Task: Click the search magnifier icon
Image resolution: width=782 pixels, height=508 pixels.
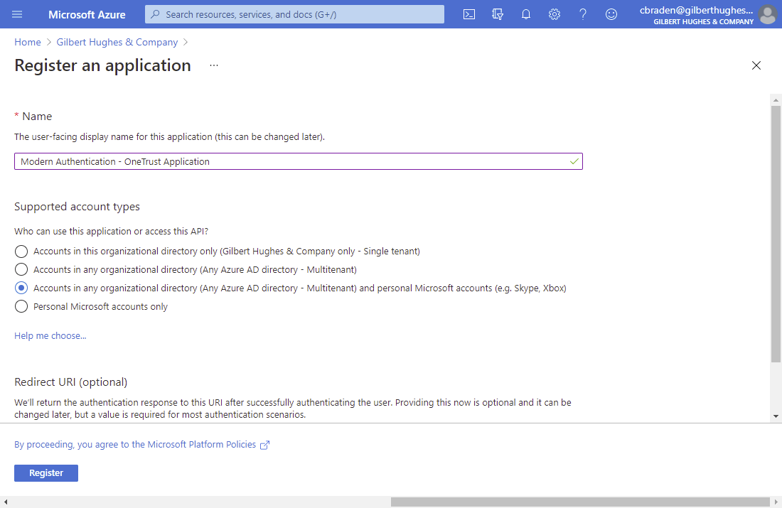Action: [155, 14]
